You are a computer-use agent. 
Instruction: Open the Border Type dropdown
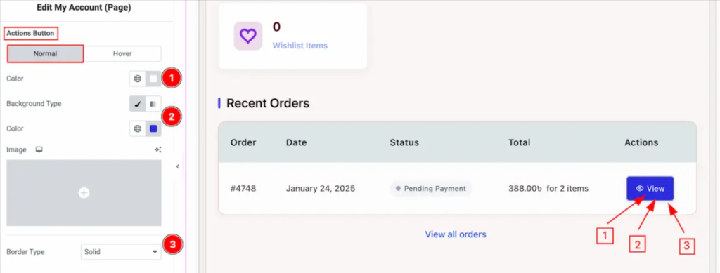[x=121, y=252]
